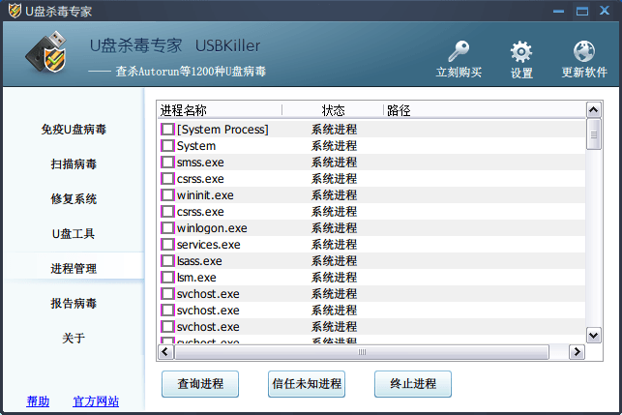Screen dimensions: 622x415
Task: Switch to 扫描病毒 section
Action: tap(74, 163)
